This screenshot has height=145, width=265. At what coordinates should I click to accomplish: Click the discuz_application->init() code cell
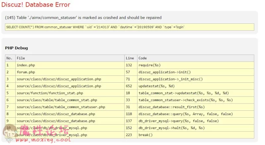[x=196, y=72]
